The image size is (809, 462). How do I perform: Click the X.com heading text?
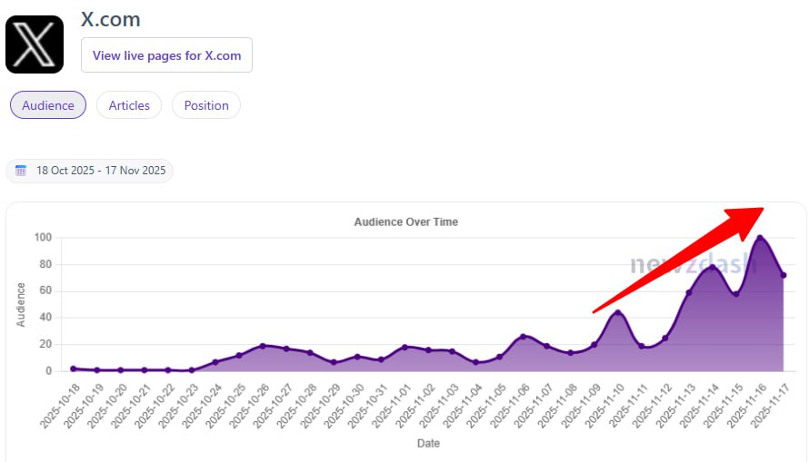tap(110, 19)
